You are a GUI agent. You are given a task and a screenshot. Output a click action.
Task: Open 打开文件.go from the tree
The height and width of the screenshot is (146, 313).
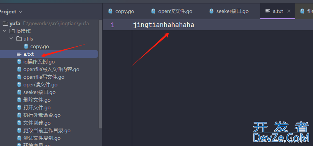click(x=37, y=107)
